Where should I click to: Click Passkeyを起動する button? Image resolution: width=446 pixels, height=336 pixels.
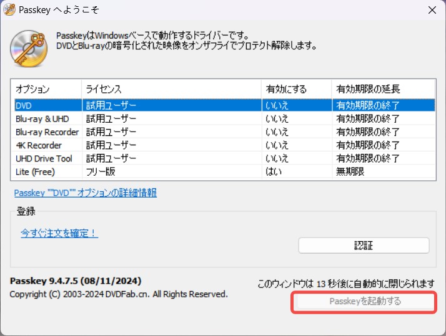point(365,301)
